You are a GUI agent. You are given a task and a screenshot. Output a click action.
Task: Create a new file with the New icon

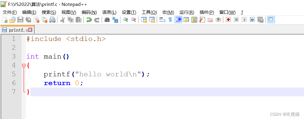pos(5,20)
